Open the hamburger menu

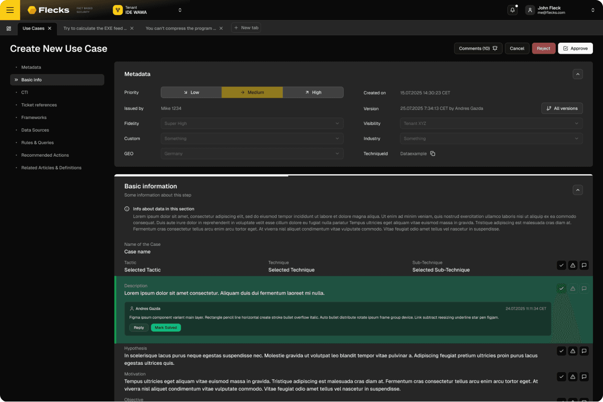[9, 10]
